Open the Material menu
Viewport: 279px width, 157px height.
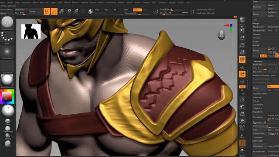pos(85,3)
